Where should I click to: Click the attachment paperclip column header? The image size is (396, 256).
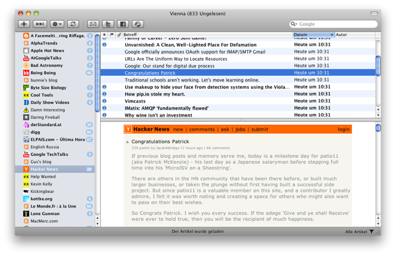[119, 35]
